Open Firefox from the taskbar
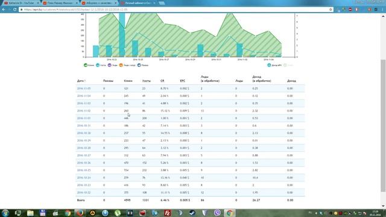 click(x=80, y=213)
